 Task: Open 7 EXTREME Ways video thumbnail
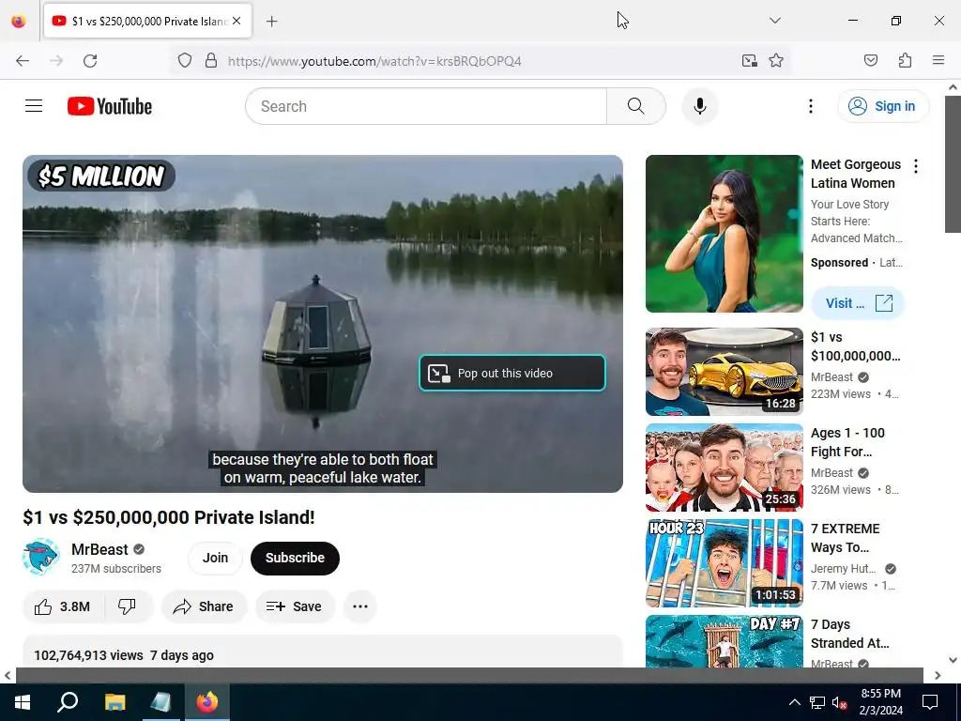tap(724, 563)
